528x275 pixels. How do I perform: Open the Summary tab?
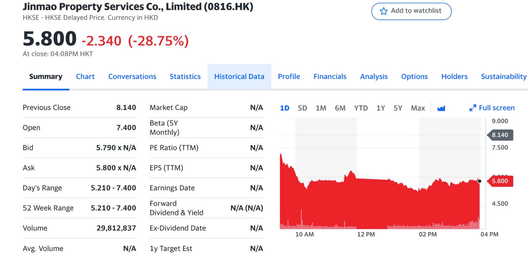point(46,76)
